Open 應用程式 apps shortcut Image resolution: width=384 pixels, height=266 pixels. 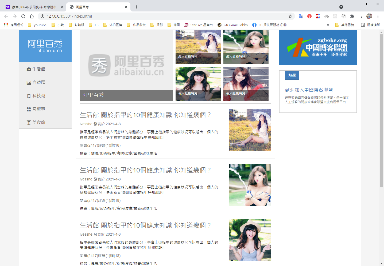tap(14, 25)
